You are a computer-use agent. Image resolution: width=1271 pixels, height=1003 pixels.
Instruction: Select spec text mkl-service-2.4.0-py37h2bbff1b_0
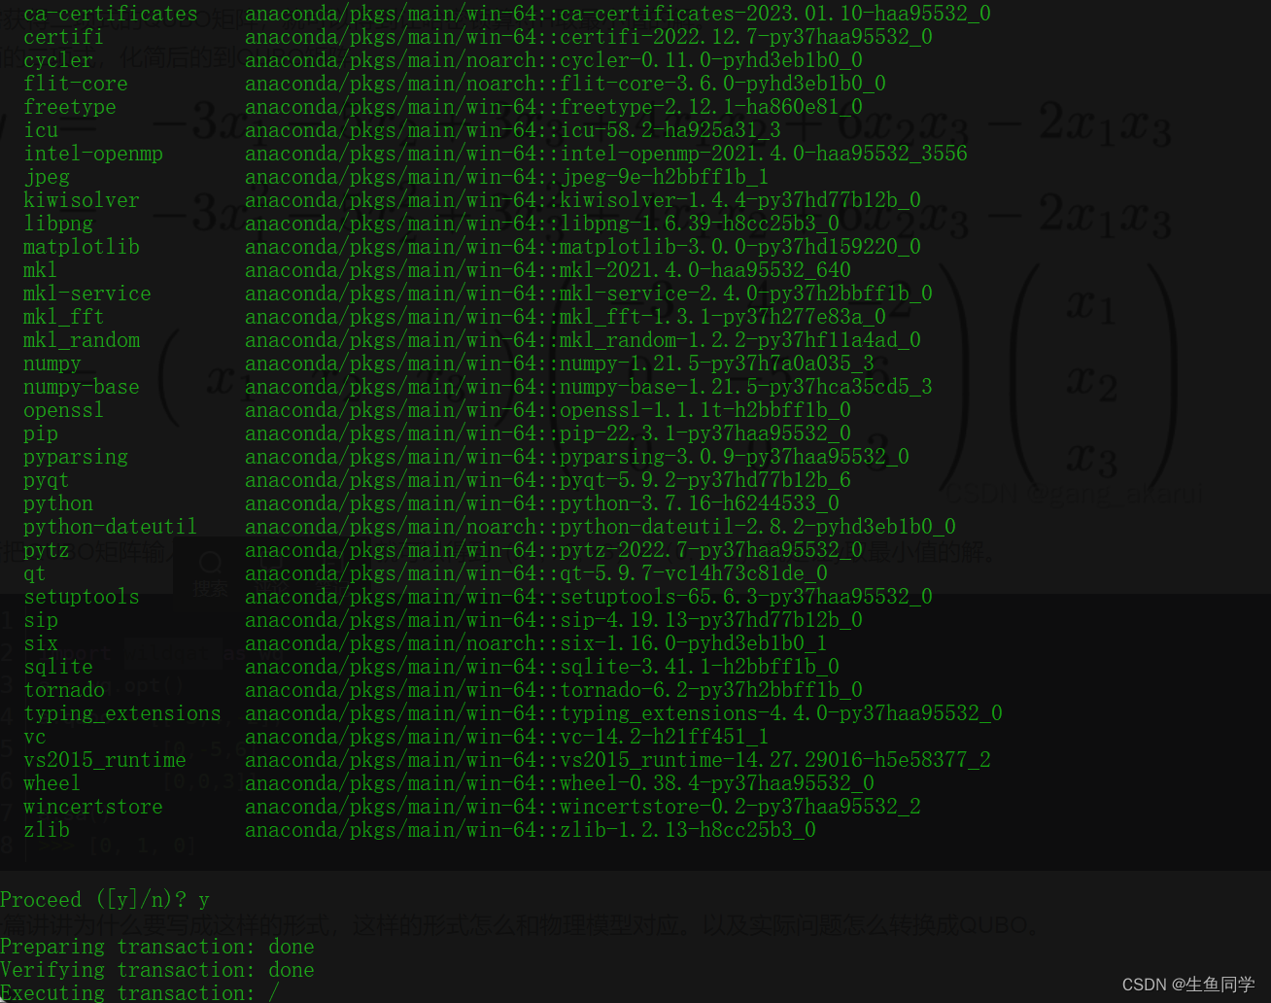746,294
